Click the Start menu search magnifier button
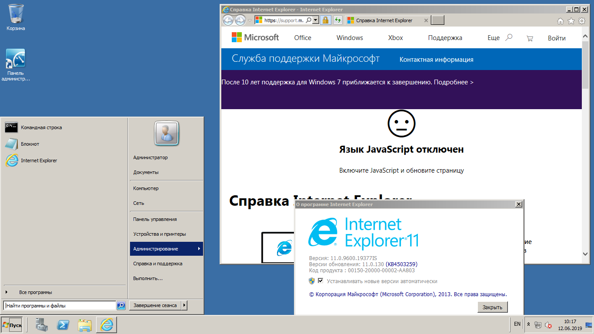The width and height of the screenshot is (594, 334). tap(121, 306)
